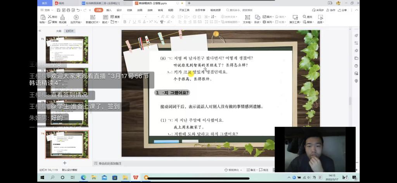
Task: Switch to the 插入 ribbon tab
Action: [109, 10]
